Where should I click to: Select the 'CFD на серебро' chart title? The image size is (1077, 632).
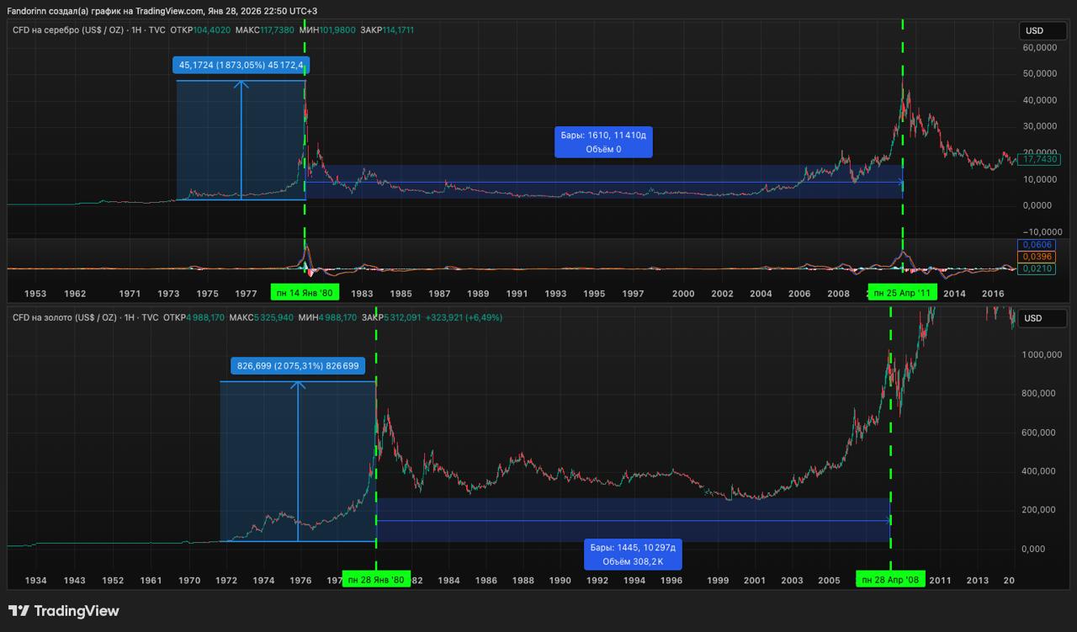68,30
